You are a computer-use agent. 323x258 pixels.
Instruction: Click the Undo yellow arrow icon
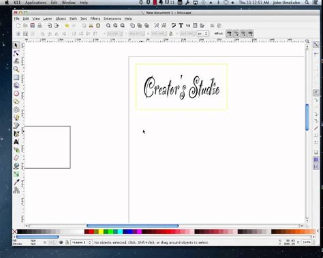point(67,26)
